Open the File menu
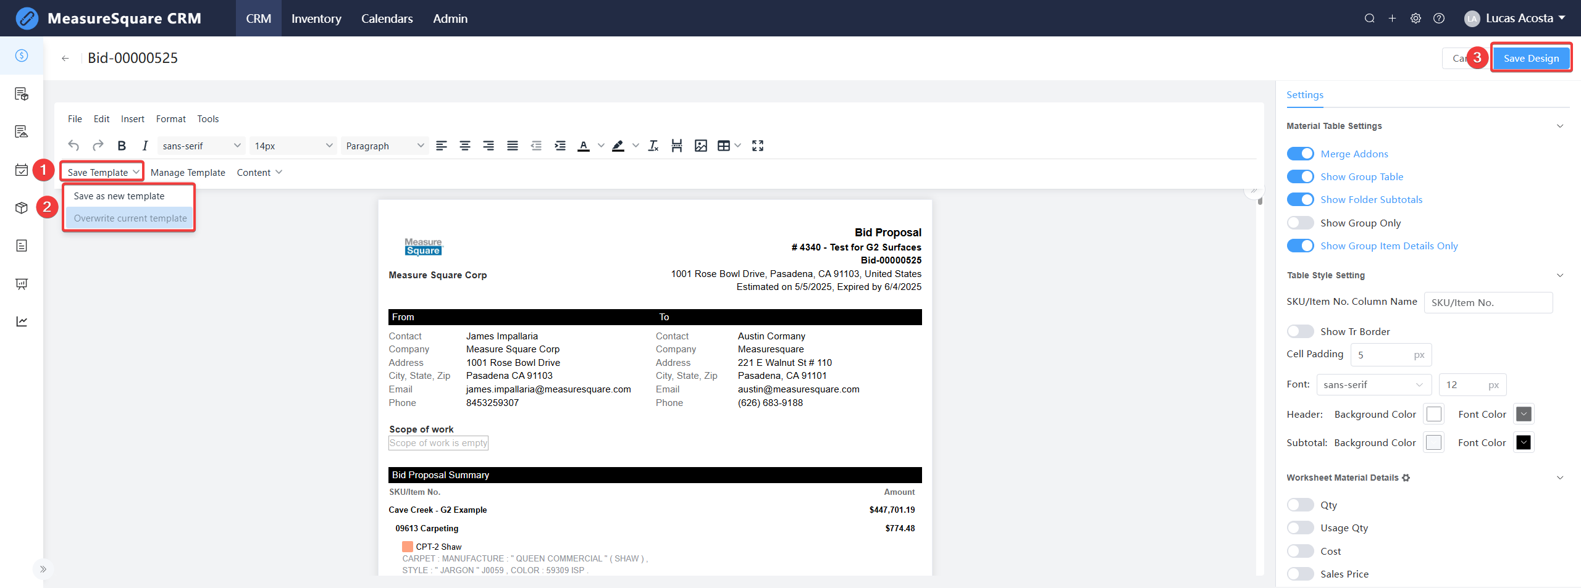The width and height of the screenshot is (1581, 588). 75,118
